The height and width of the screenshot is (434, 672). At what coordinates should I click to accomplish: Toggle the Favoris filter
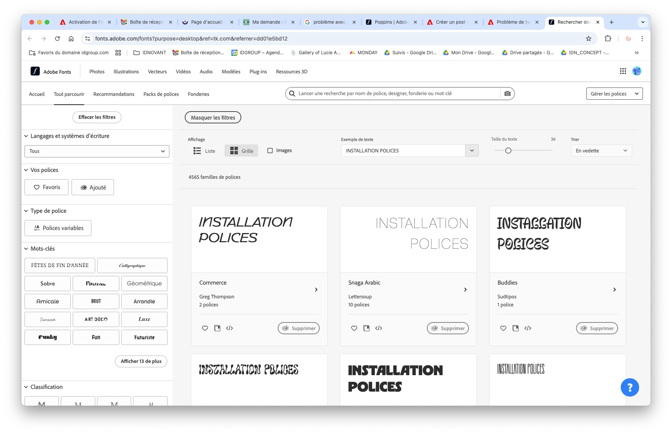point(46,187)
